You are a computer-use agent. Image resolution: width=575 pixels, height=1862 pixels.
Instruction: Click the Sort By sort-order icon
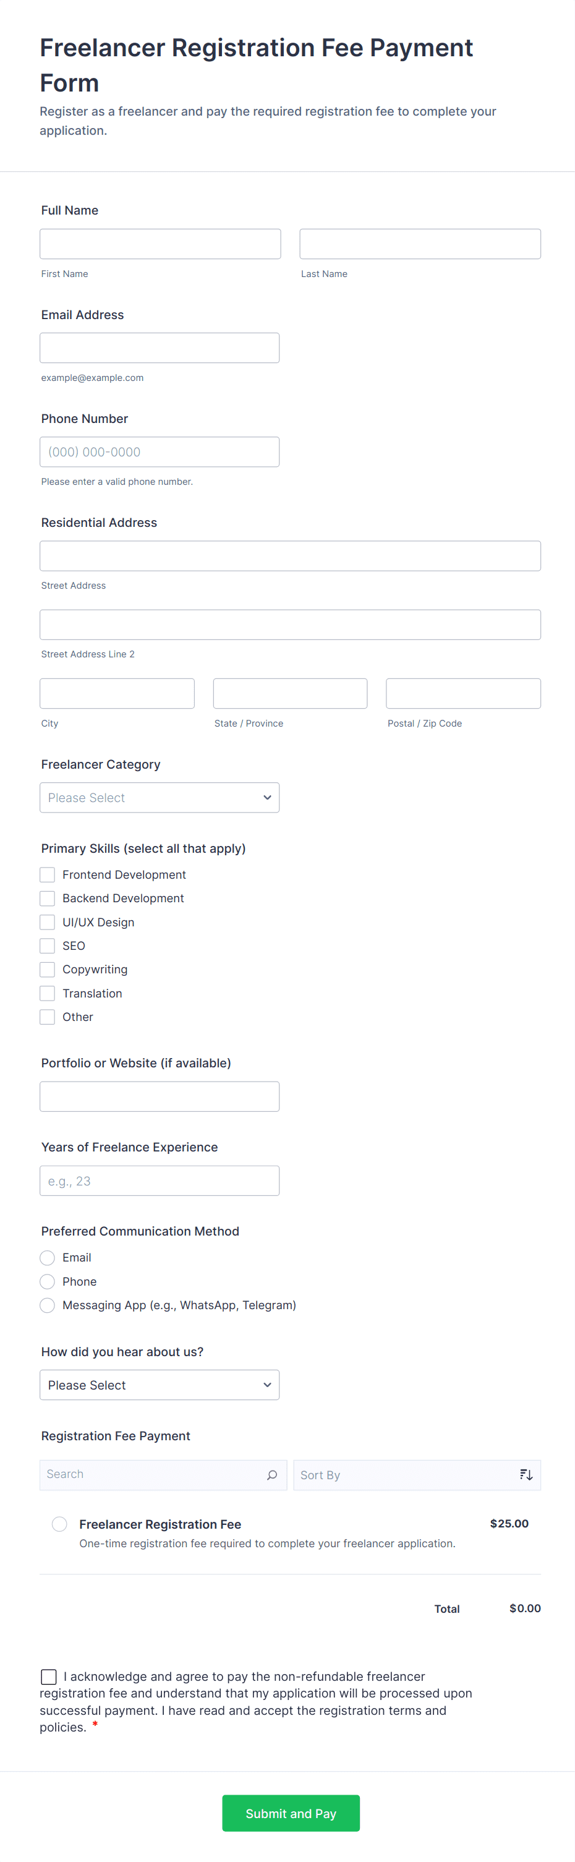pos(526,1474)
